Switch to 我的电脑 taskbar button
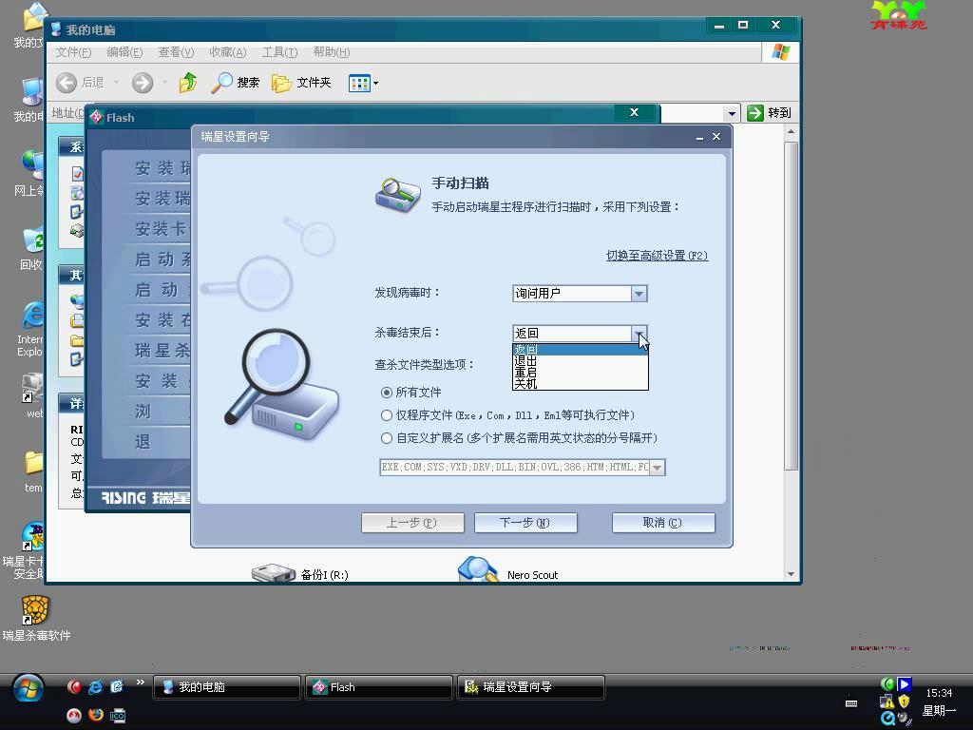Viewport: 973px width, 730px height. pos(227,687)
